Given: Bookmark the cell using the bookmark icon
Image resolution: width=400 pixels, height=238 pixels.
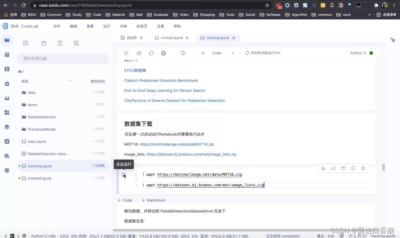Looking at the screenshot, I should tap(353, 168).
